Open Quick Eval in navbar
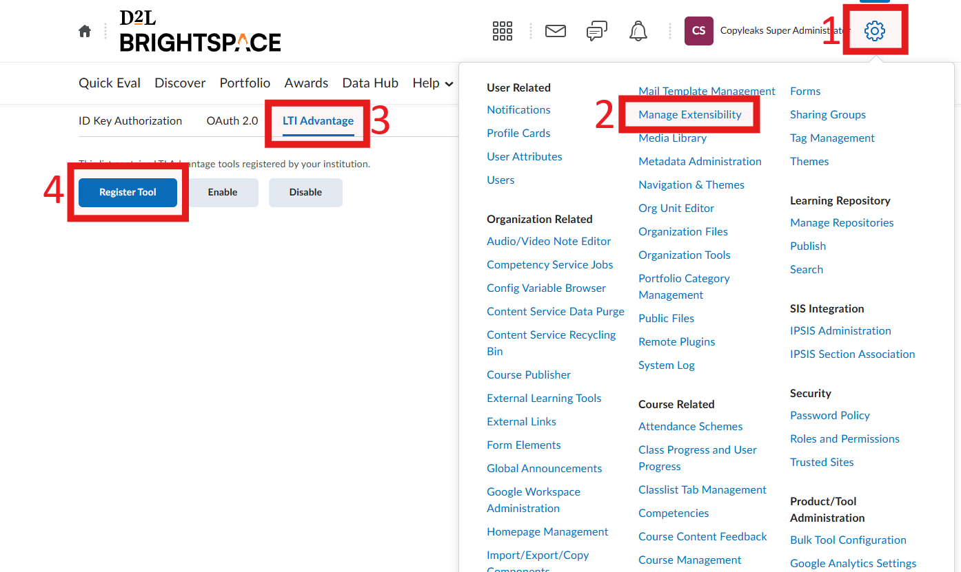The image size is (961, 572). (110, 83)
